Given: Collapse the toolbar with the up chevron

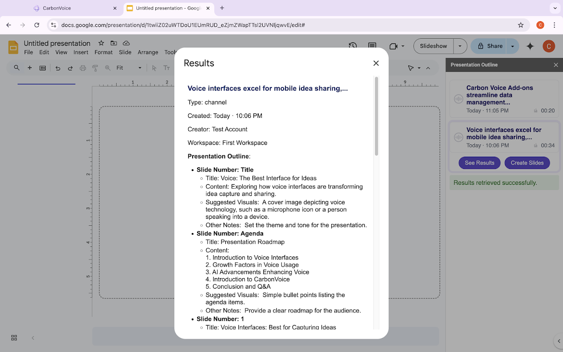Looking at the screenshot, I should [x=428, y=68].
